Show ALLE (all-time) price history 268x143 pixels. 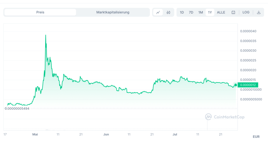pyautogui.click(x=221, y=12)
